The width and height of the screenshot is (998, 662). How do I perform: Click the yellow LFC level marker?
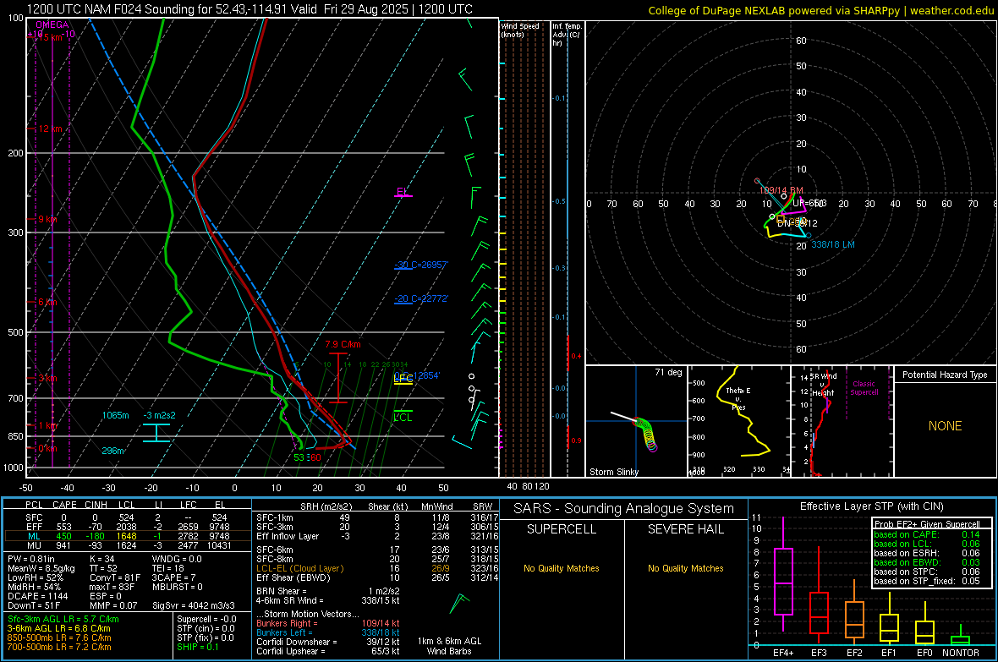pos(403,380)
